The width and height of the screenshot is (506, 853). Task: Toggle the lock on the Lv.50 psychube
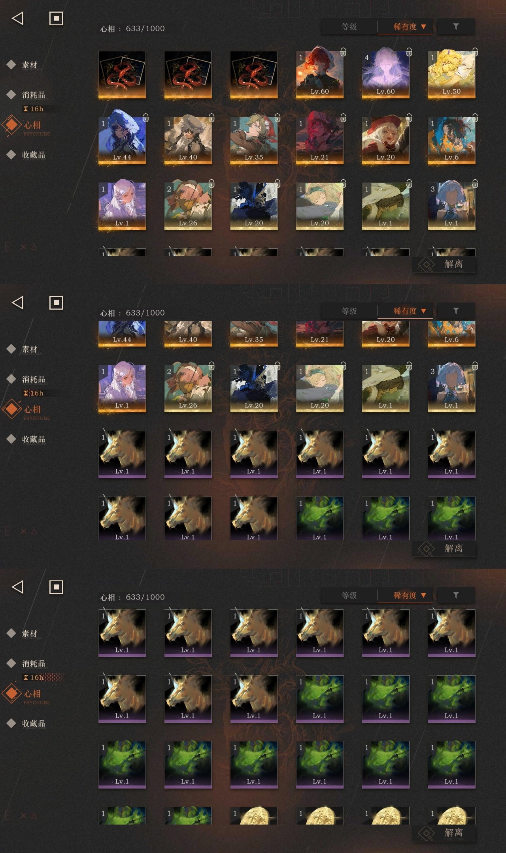pos(475,52)
